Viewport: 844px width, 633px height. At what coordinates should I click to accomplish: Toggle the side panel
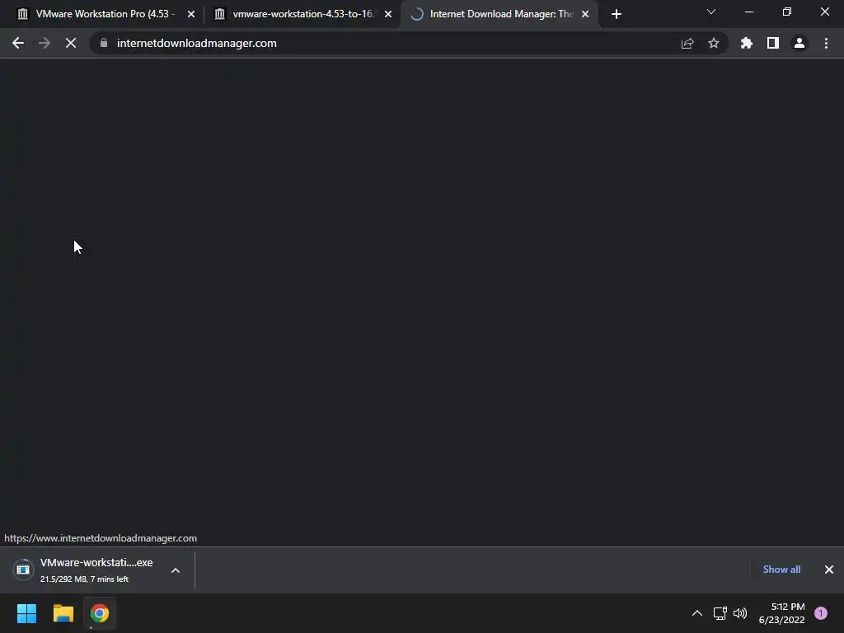tap(773, 43)
